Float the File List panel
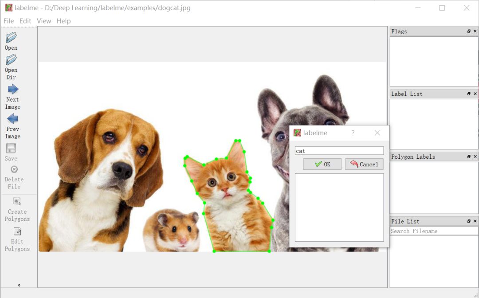Screen dimensions: 479x298 click(469, 221)
